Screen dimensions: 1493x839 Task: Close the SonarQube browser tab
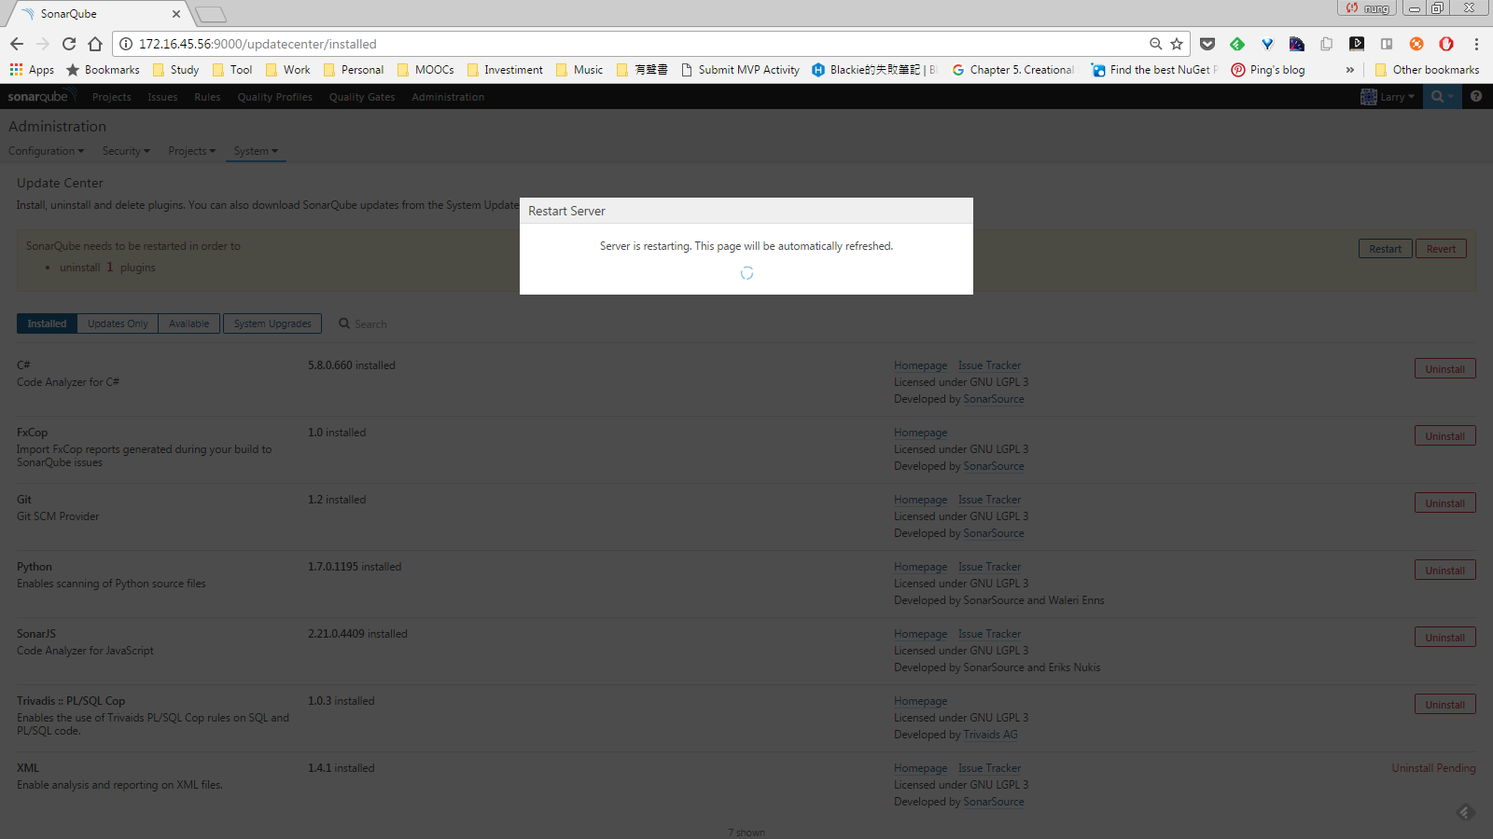176,14
